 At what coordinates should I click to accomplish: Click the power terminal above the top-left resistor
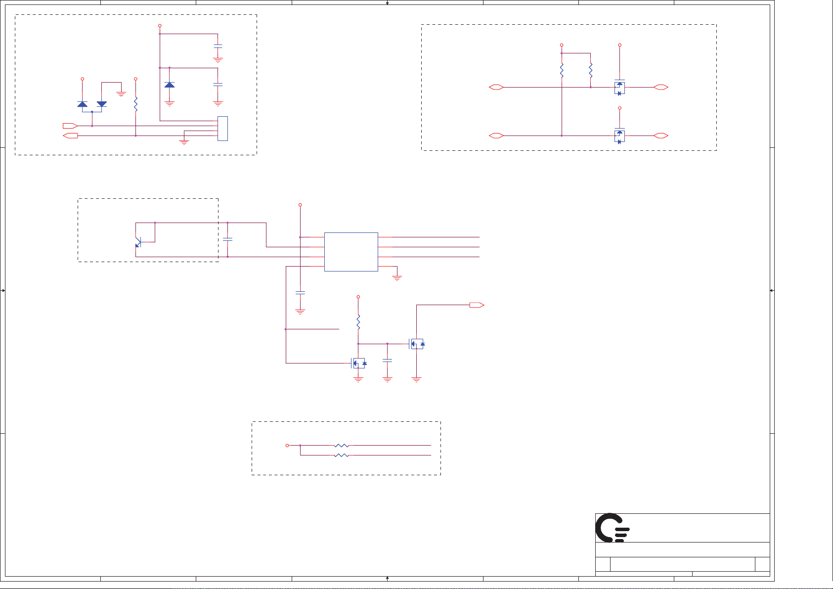pyautogui.click(x=135, y=79)
